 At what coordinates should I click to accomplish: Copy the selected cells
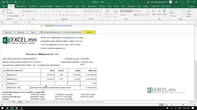(x=10, y=13)
